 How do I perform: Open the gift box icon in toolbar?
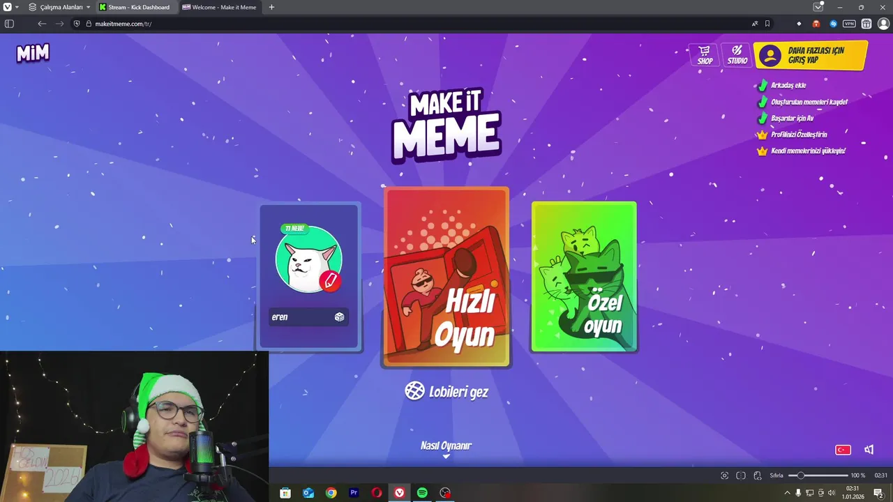pos(866,24)
